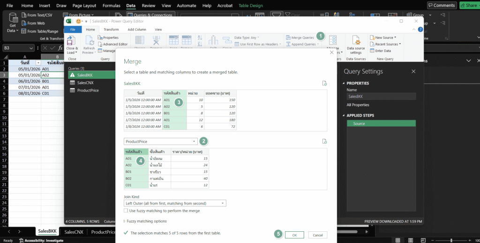Open the blue File tab in Power Query
Viewport: 480px width, 243px height.
point(73,30)
